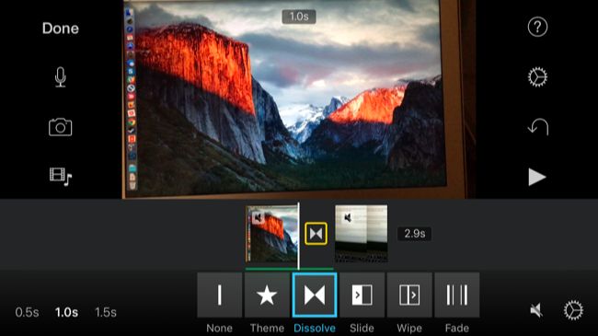Choose the None transition icon

[x=220, y=295]
